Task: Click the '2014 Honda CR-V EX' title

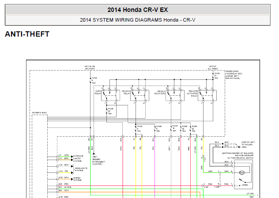Action: click(x=138, y=10)
